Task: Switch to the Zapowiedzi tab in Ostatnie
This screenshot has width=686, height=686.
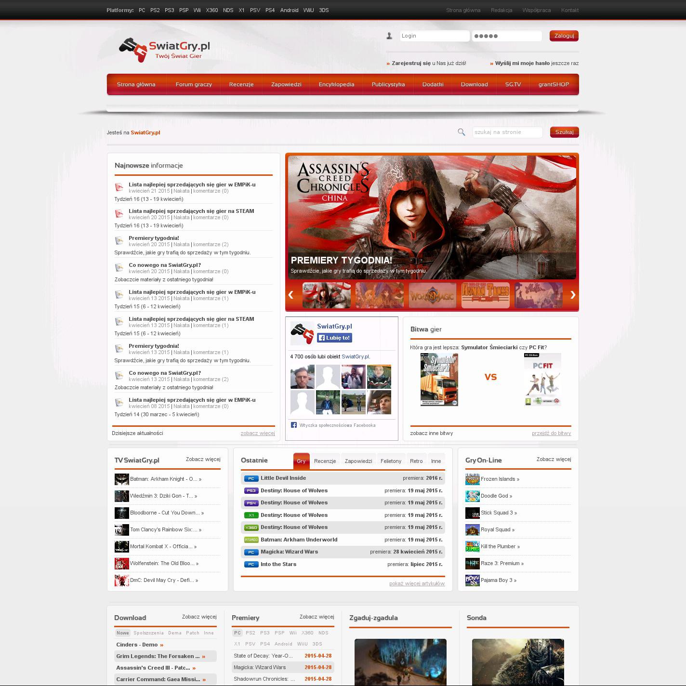Action: (x=358, y=461)
